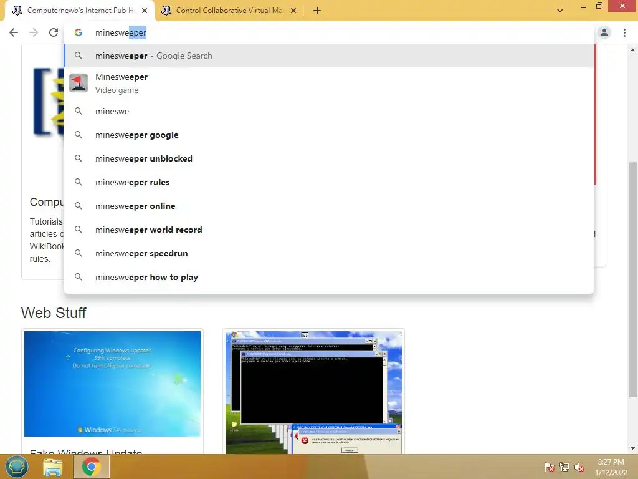This screenshot has height=479, width=638.
Task: Click the scrollbar down arrow
Action: (632, 448)
